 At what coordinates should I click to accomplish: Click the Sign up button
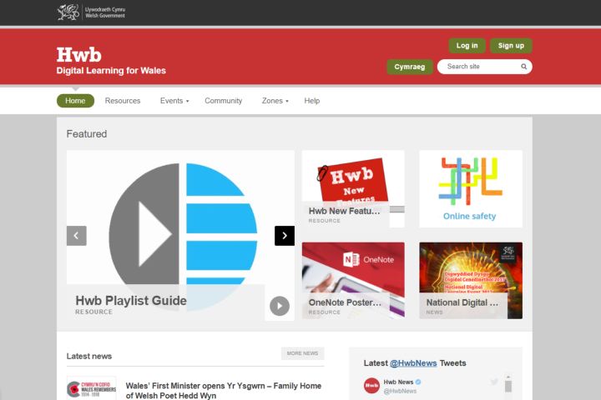click(511, 46)
